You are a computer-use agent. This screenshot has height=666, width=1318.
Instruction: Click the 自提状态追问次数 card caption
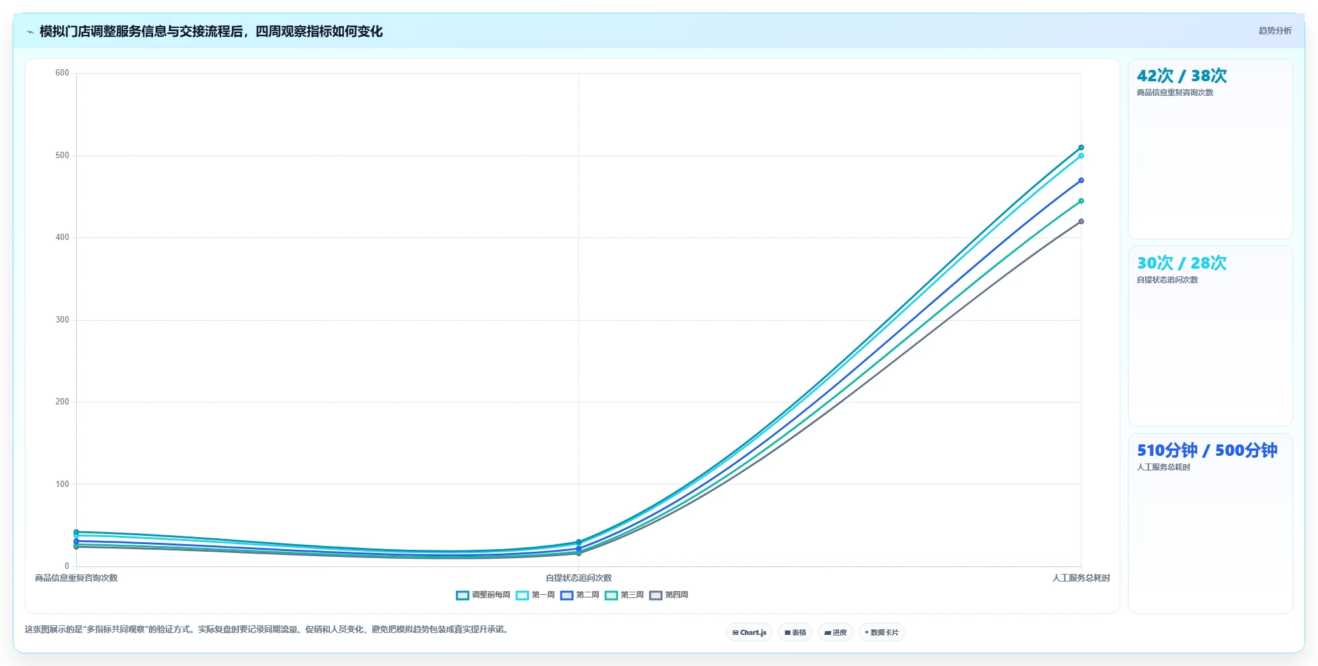pos(1167,280)
